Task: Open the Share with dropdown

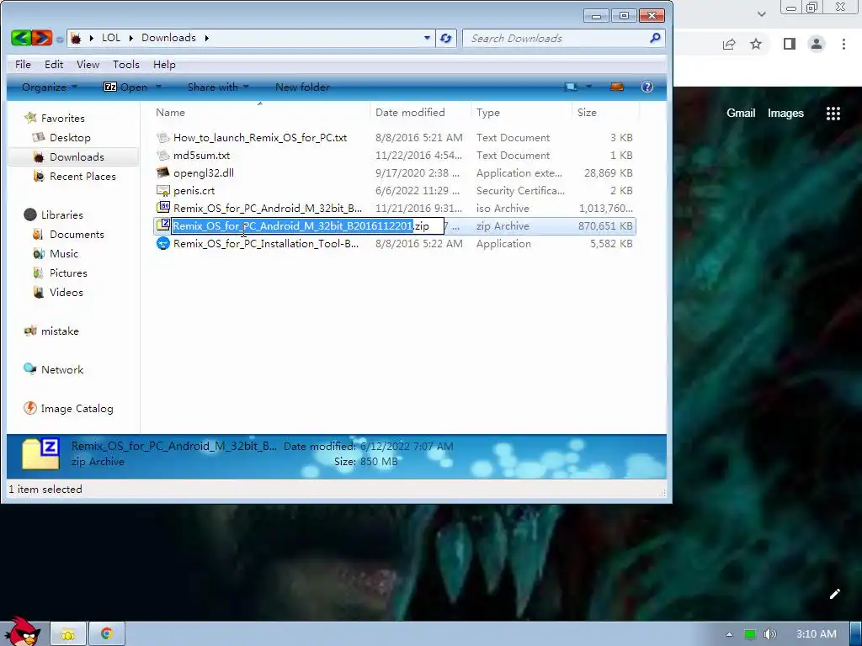Action: point(218,87)
